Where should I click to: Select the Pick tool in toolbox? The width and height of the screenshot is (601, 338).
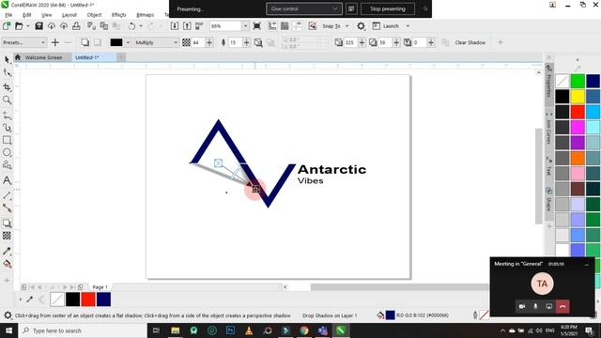[7, 59]
